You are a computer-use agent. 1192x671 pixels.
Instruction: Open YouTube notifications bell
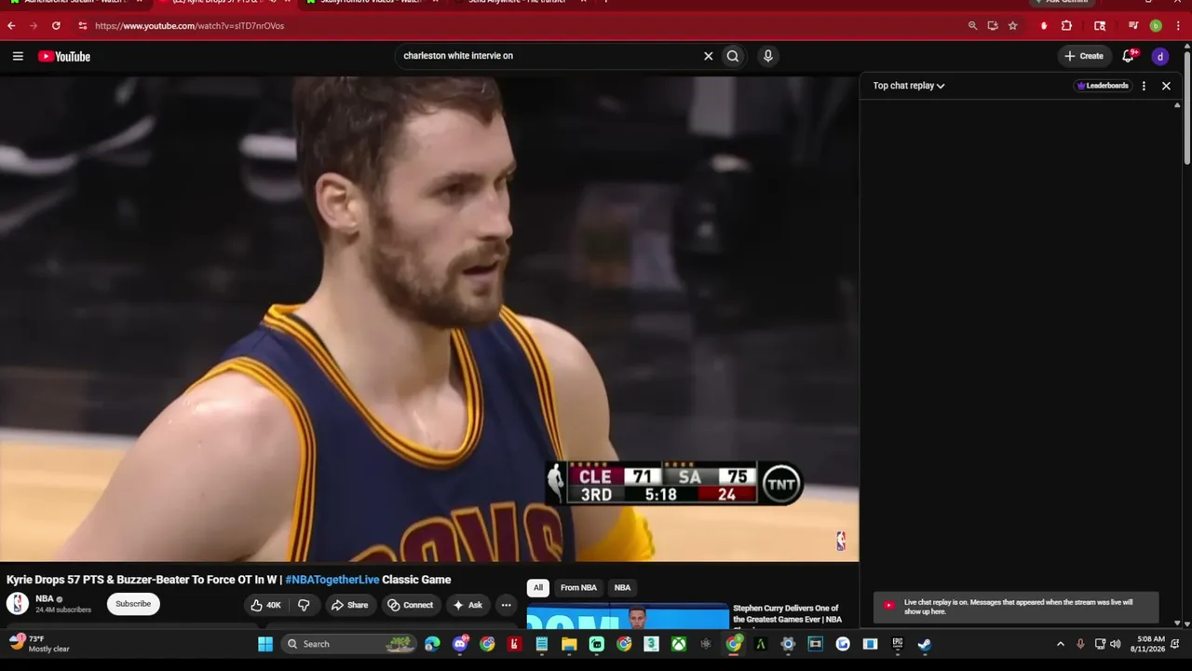(x=1129, y=56)
